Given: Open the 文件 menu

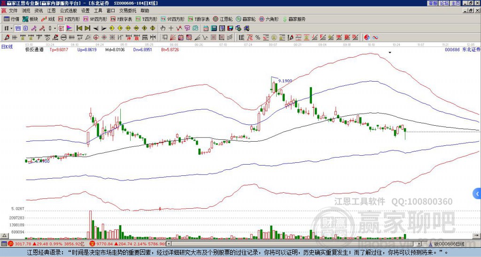Looking at the screenshot, I should click(13, 11).
